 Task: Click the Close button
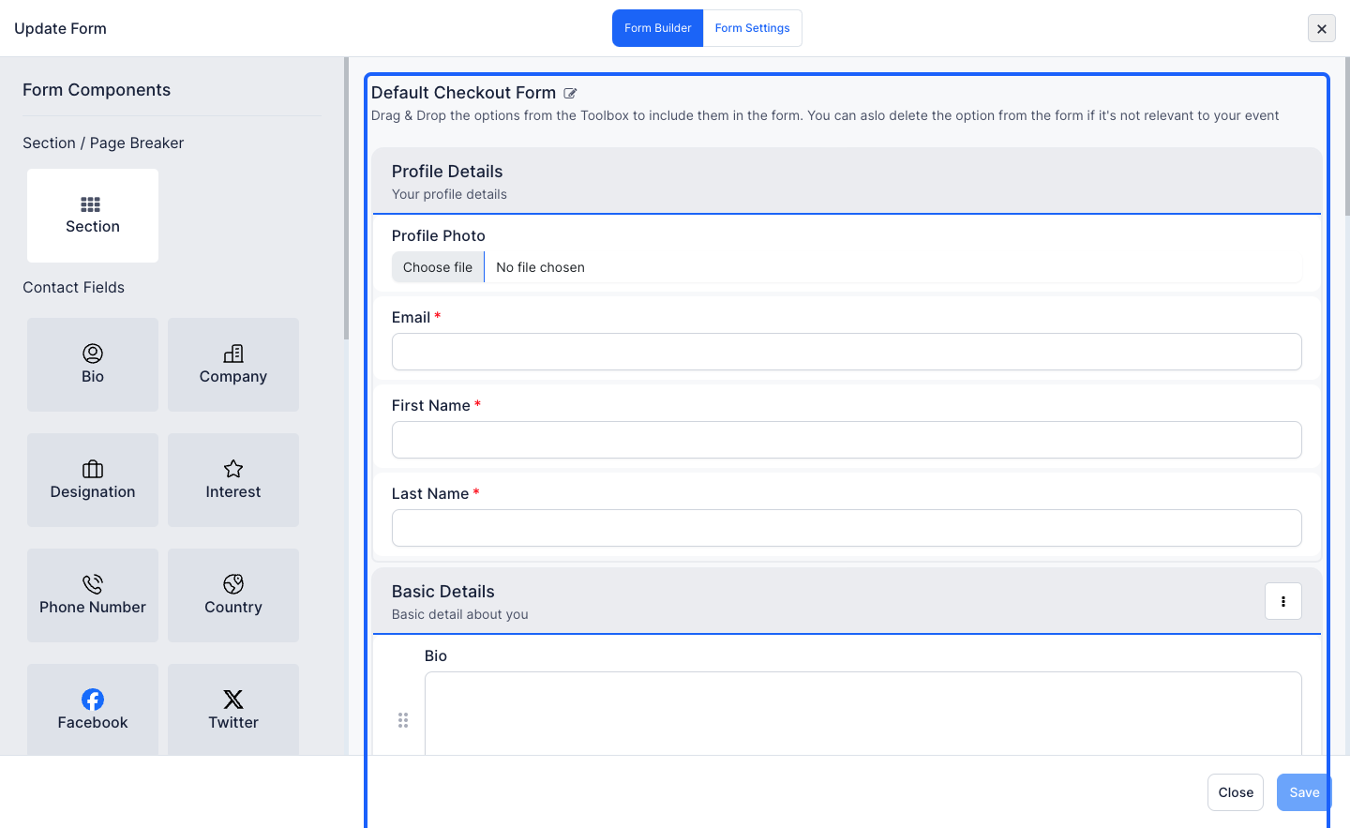point(1236,792)
